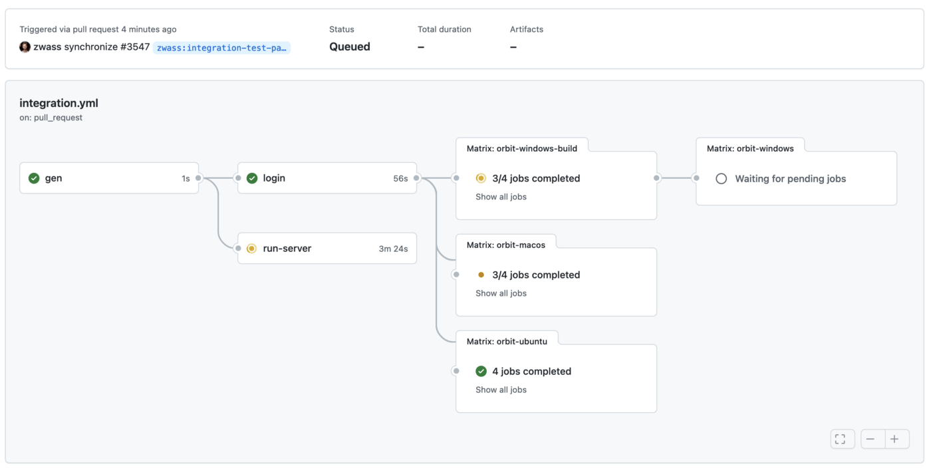Click the Matrix: orbit-windows tab label
The image size is (931, 470).
(750, 149)
